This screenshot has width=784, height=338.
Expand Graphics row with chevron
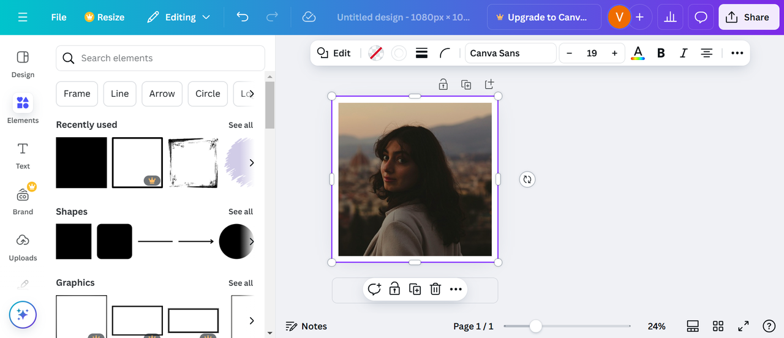[x=251, y=320]
